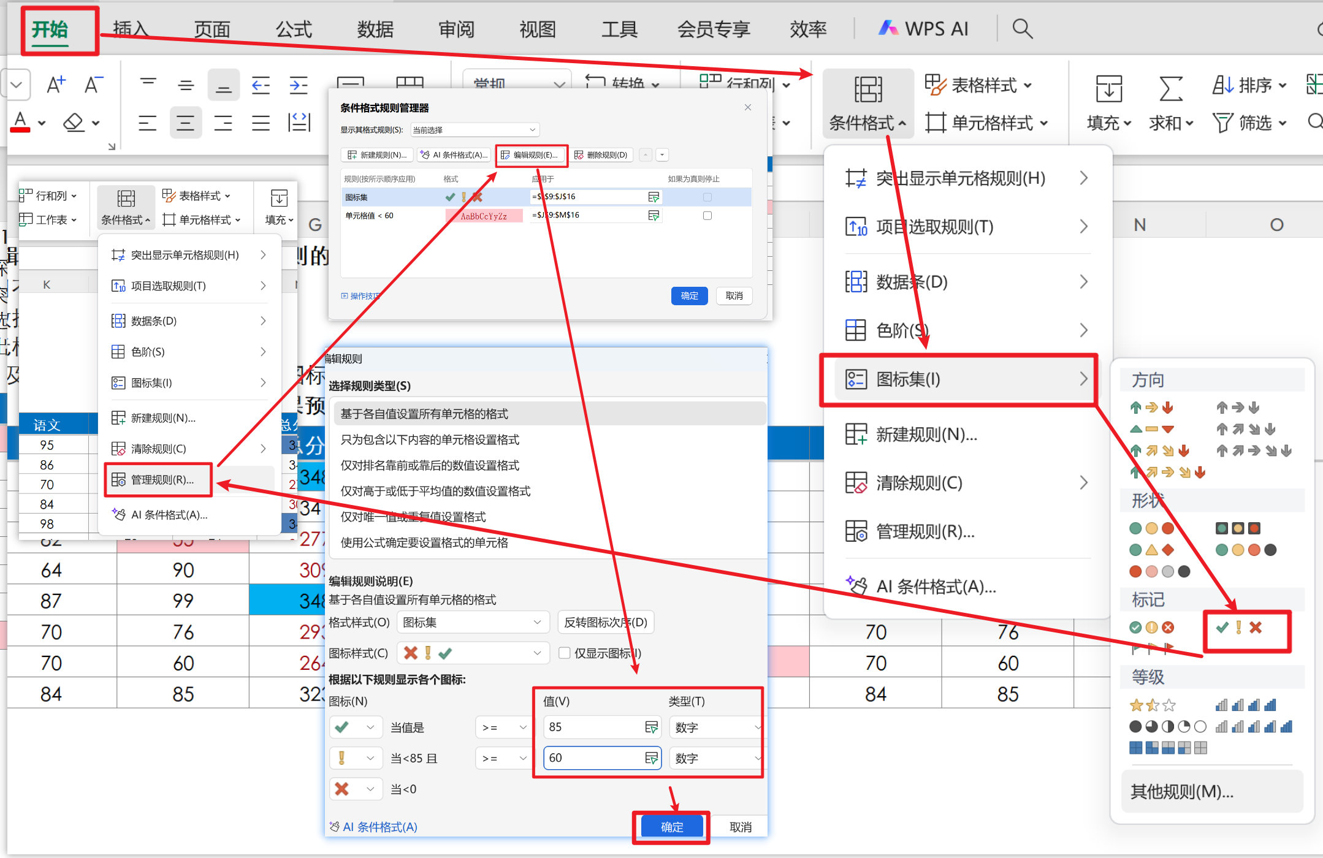Open the 图标样式 icon style dropdown

click(x=472, y=653)
